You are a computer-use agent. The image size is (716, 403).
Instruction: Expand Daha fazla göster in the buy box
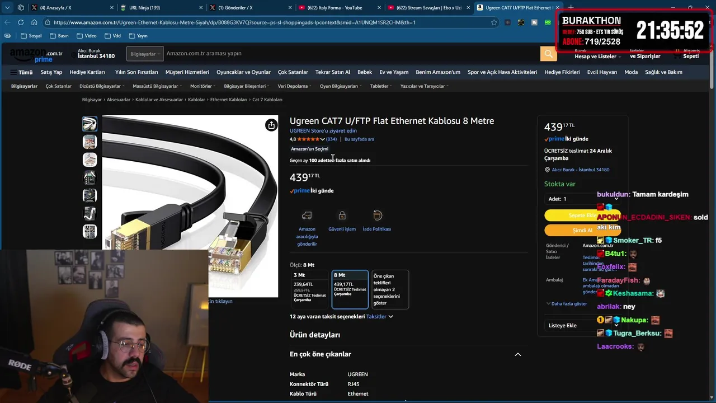point(567,303)
